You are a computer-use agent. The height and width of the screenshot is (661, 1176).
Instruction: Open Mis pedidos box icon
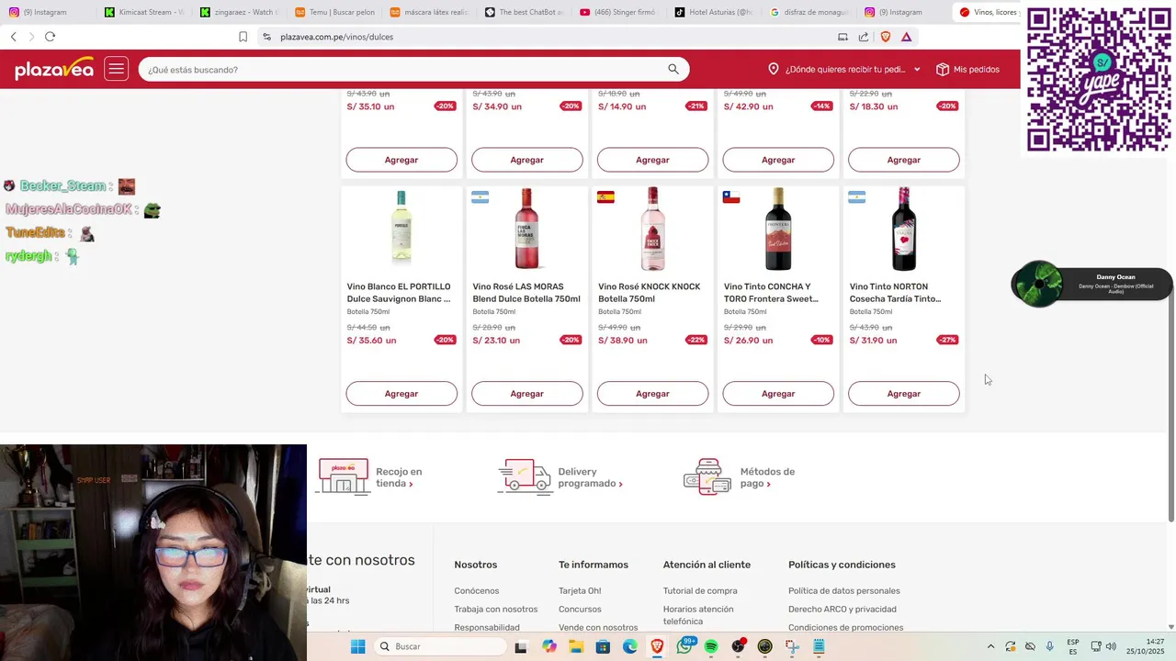[x=943, y=69]
